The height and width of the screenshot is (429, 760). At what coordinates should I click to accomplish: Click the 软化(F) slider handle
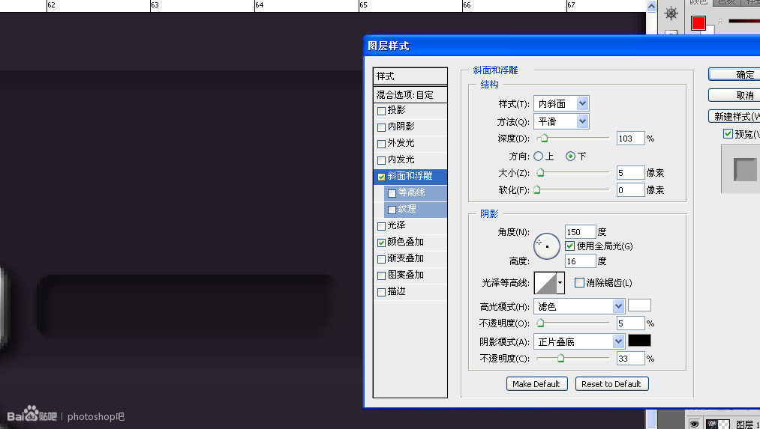(537, 190)
